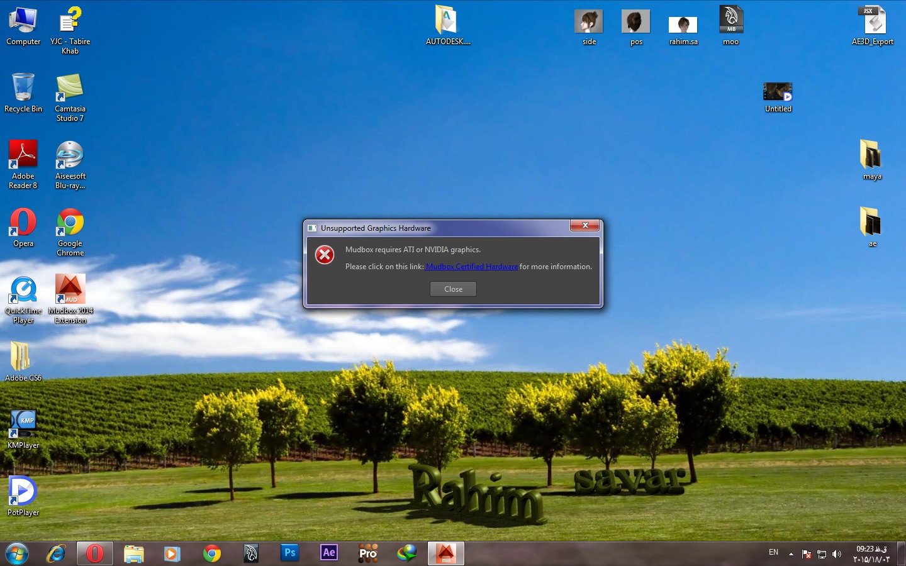Open Windows Explorer from the taskbar
The image size is (906, 566).
coord(134,553)
